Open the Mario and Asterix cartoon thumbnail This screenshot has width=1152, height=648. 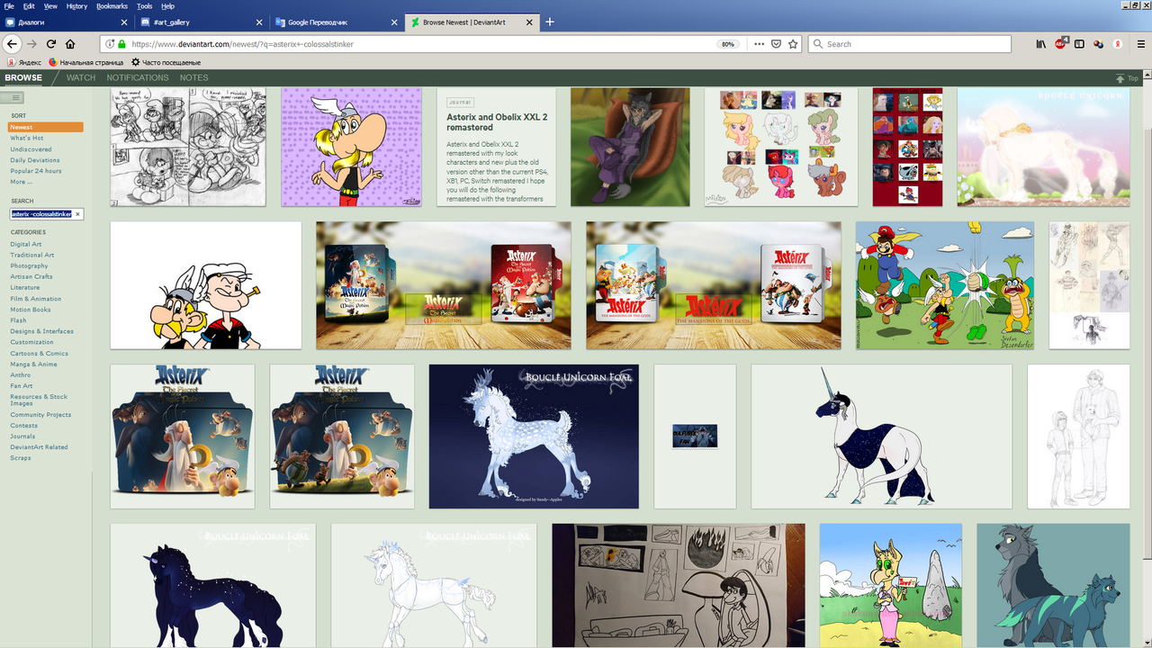tap(945, 285)
